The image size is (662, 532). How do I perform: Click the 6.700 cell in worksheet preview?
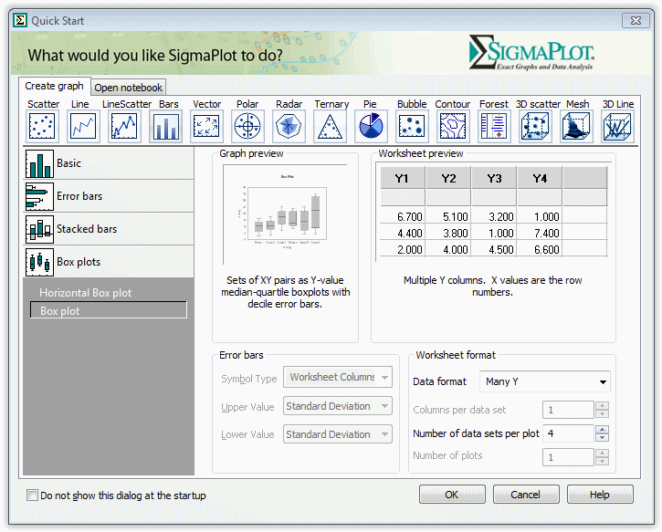click(x=404, y=216)
